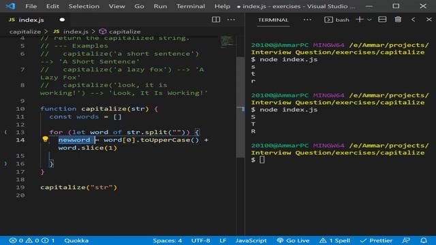This screenshot has width=436, height=245.
Task: Click Quokka in the status bar
Action: click(x=76, y=240)
